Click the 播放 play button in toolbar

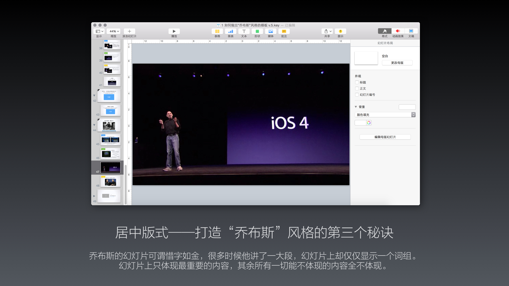point(174,31)
